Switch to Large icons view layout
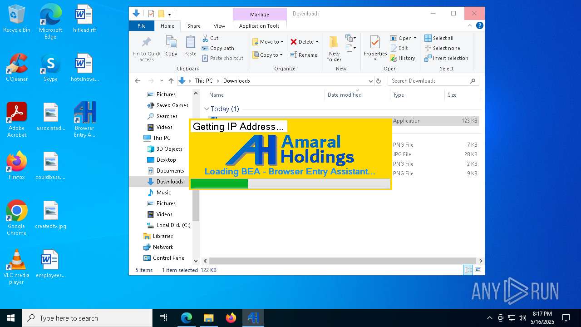Viewport: 581px width, 327px height. click(x=478, y=270)
